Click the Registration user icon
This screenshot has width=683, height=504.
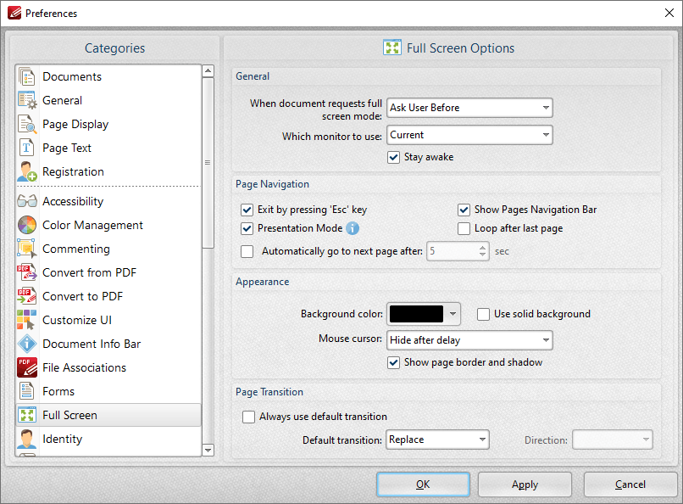pos(26,171)
